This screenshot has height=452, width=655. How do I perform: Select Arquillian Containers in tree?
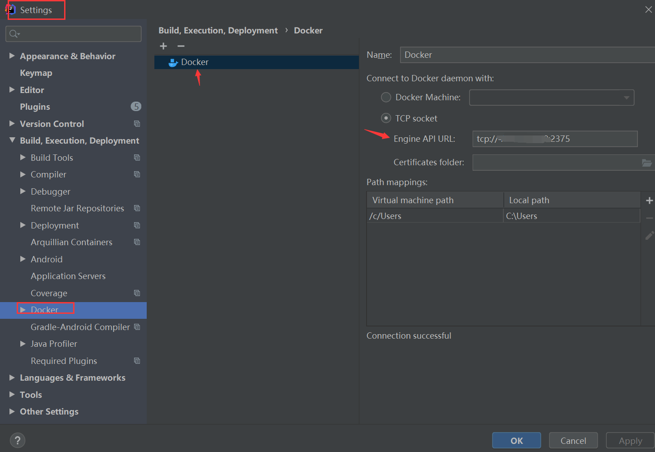click(x=71, y=242)
